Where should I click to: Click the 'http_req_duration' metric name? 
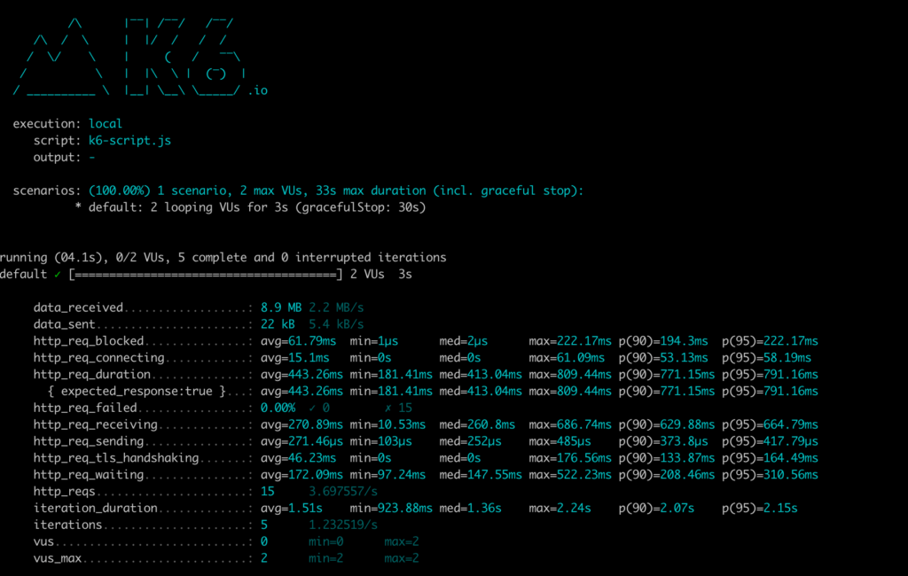(92, 375)
